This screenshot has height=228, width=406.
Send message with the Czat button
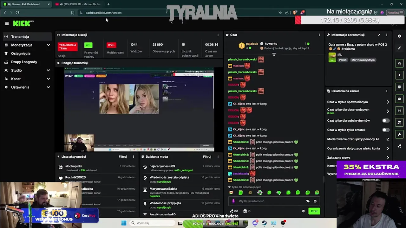314,211
